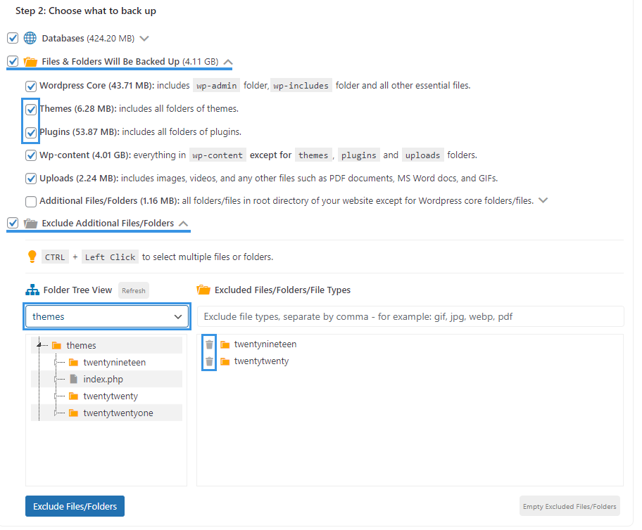Click the Databases globe icon
Viewport: 642px width, 530px height.
pos(30,38)
